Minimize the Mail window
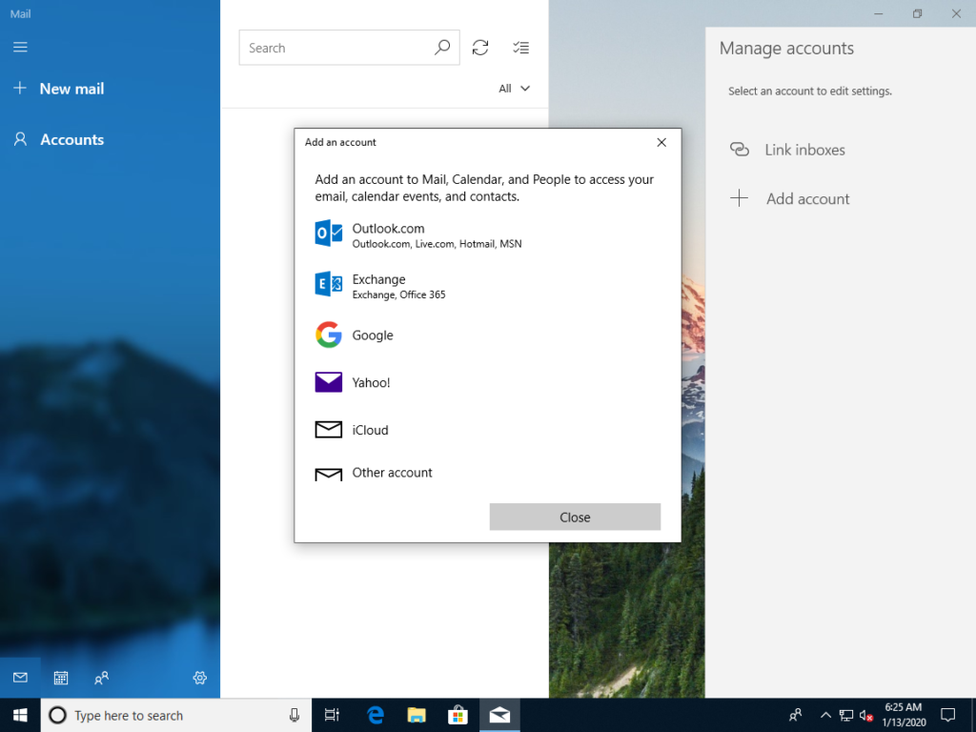Image resolution: width=976 pixels, height=732 pixels. pyautogui.click(x=878, y=13)
